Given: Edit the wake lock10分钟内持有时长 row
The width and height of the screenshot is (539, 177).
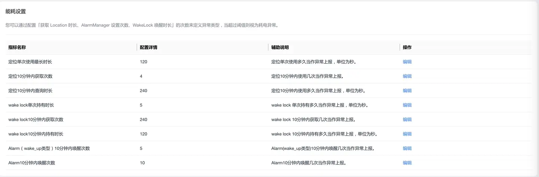Looking at the screenshot, I should [x=407, y=134].
